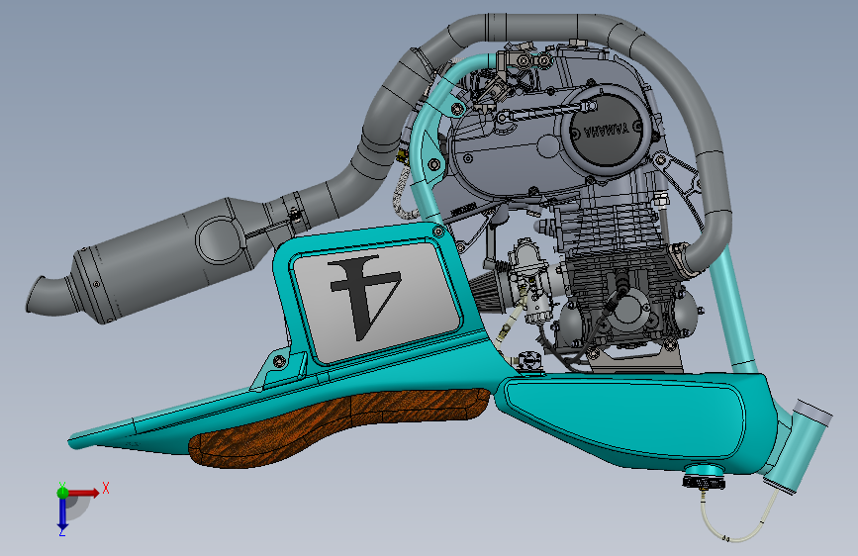Select the carburetor body
Viewport: 858px width, 556px height.
[528, 279]
